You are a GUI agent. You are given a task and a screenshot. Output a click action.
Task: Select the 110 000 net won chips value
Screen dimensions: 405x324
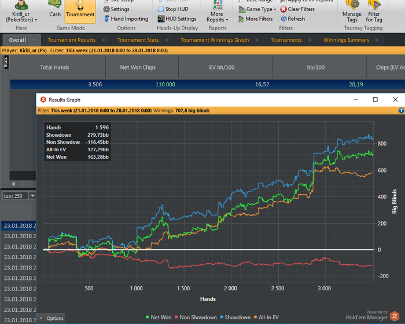pos(165,85)
